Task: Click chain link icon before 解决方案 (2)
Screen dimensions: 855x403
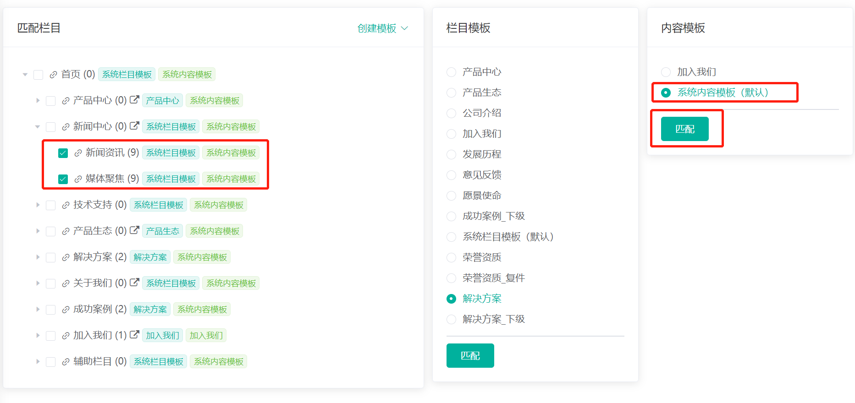Action: (66, 257)
